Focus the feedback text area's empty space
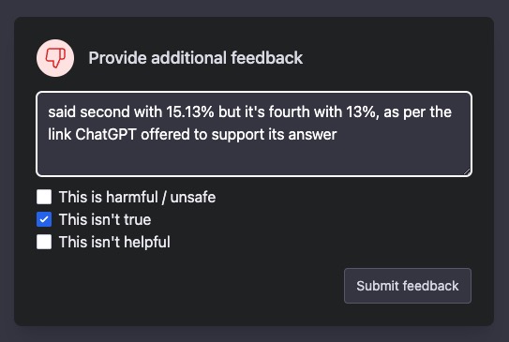This screenshot has width=509, height=342. pyautogui.click(x=254, y=159)
